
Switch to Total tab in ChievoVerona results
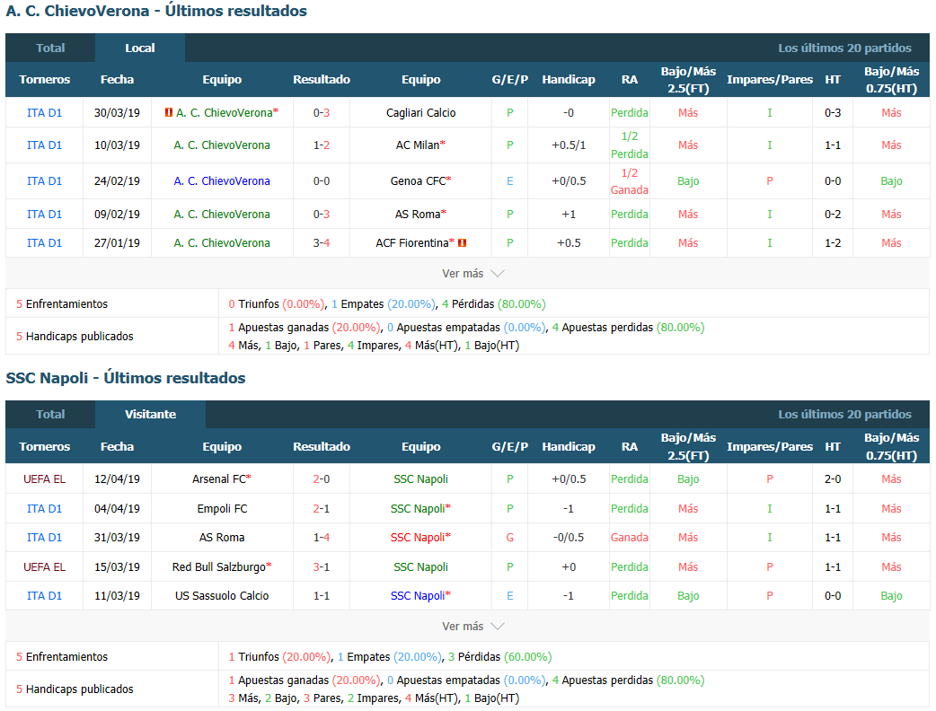50,48
